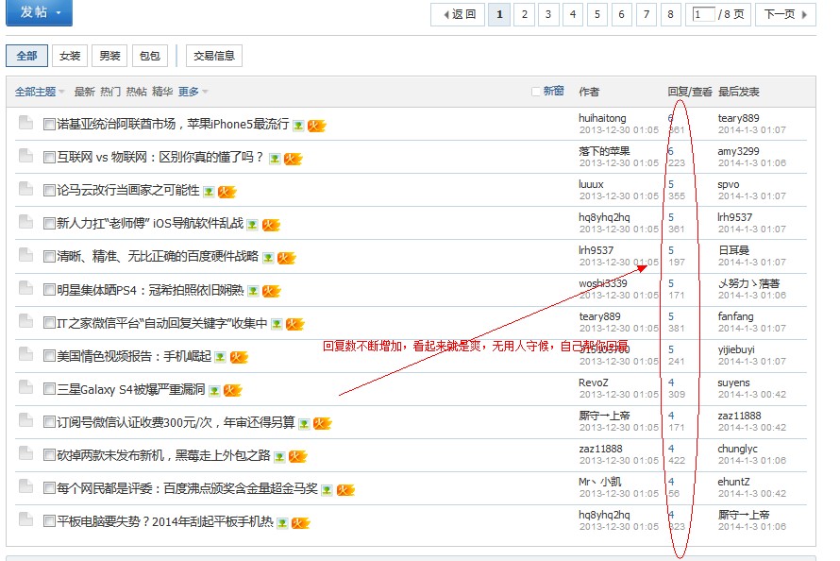Viewport: 840px width, 561px height.
Task: Click hot flame icon on 互联网 vs 物联网 thread
Action: (293, 159)
